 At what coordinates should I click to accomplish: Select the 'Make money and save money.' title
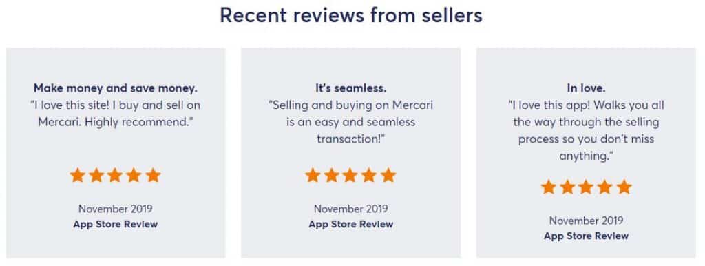tap(116, 88)
